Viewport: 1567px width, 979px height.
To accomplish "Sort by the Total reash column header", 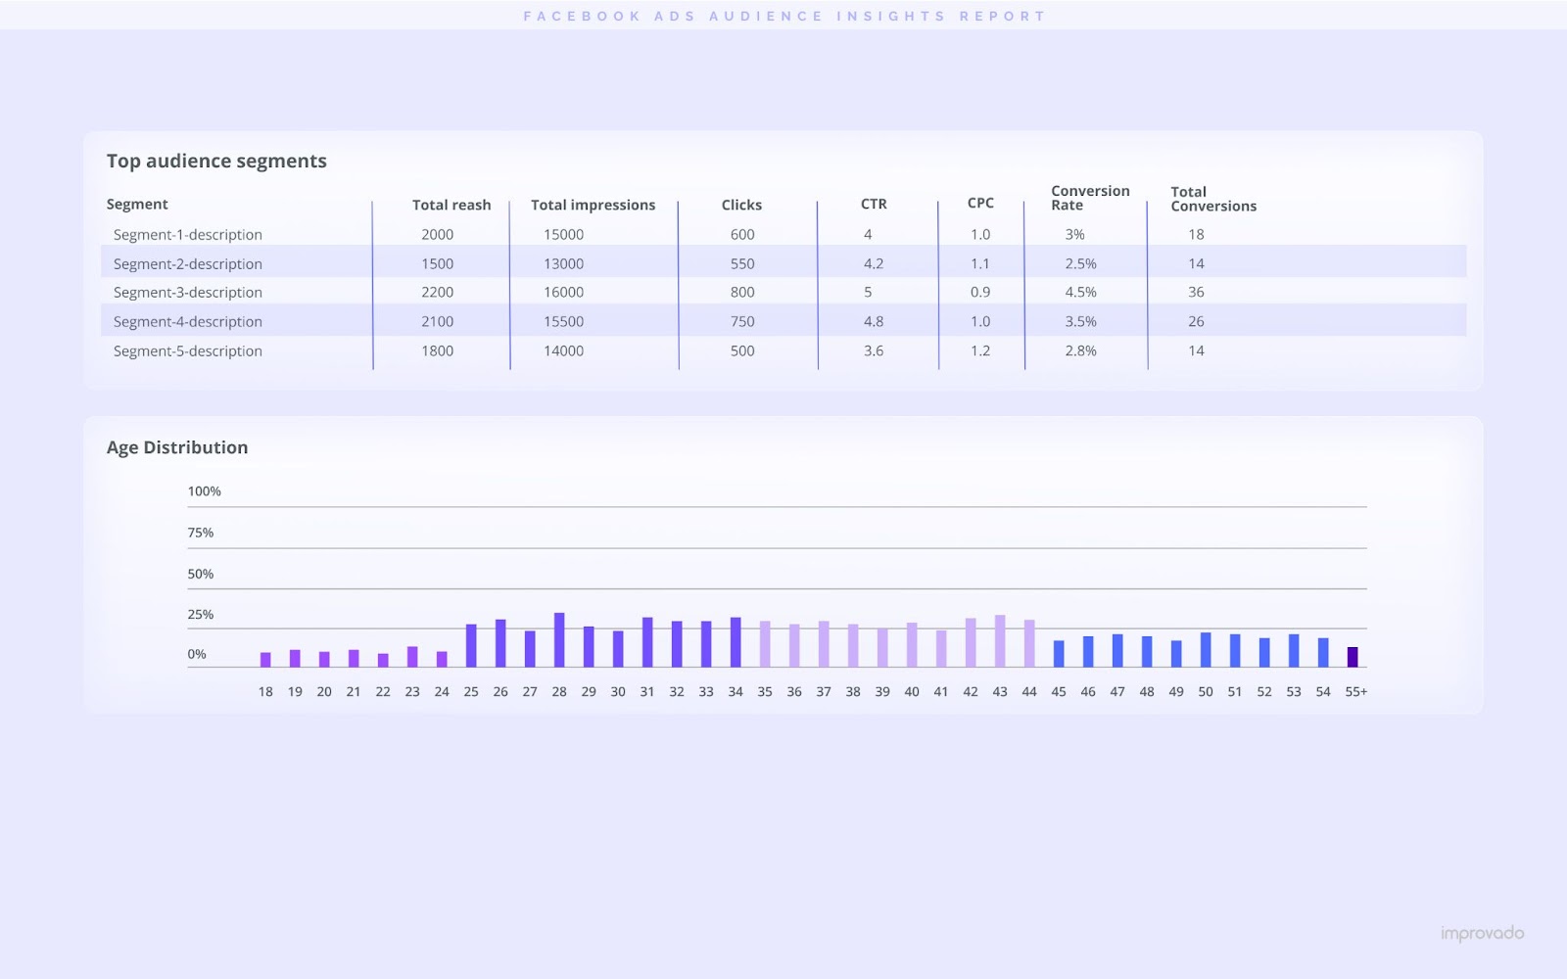I will tap(451, 205).
